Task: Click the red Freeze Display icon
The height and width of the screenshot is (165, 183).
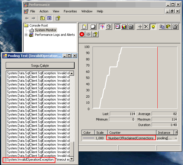Action: [82, 34]
